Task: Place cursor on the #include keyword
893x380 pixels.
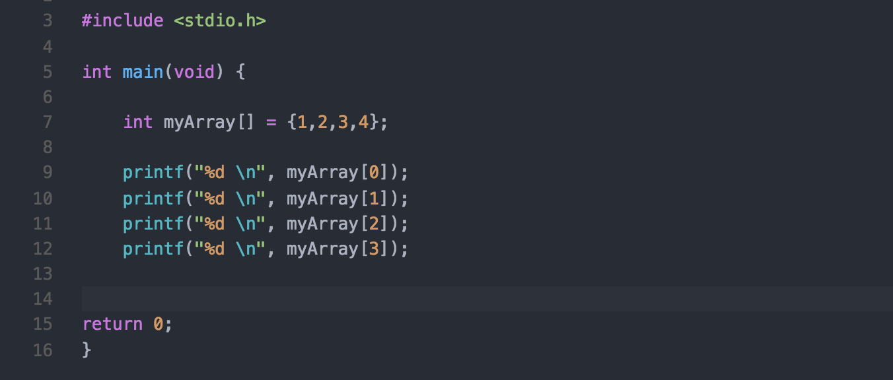Action: tap(122, 20)
